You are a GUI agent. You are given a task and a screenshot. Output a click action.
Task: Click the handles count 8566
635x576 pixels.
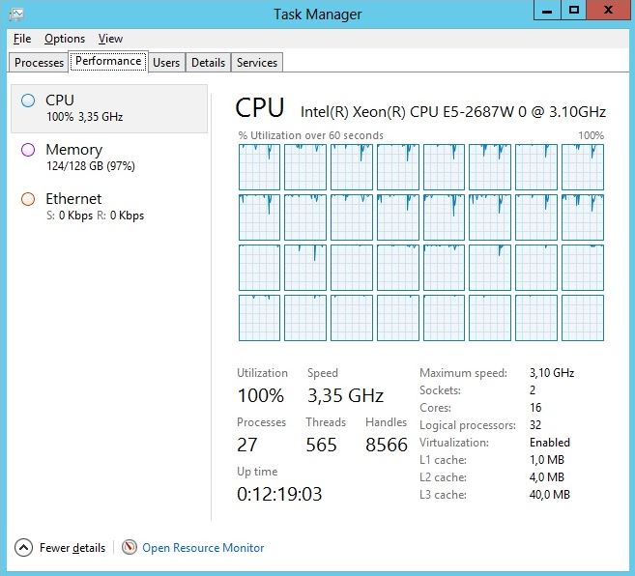[387, 445]
